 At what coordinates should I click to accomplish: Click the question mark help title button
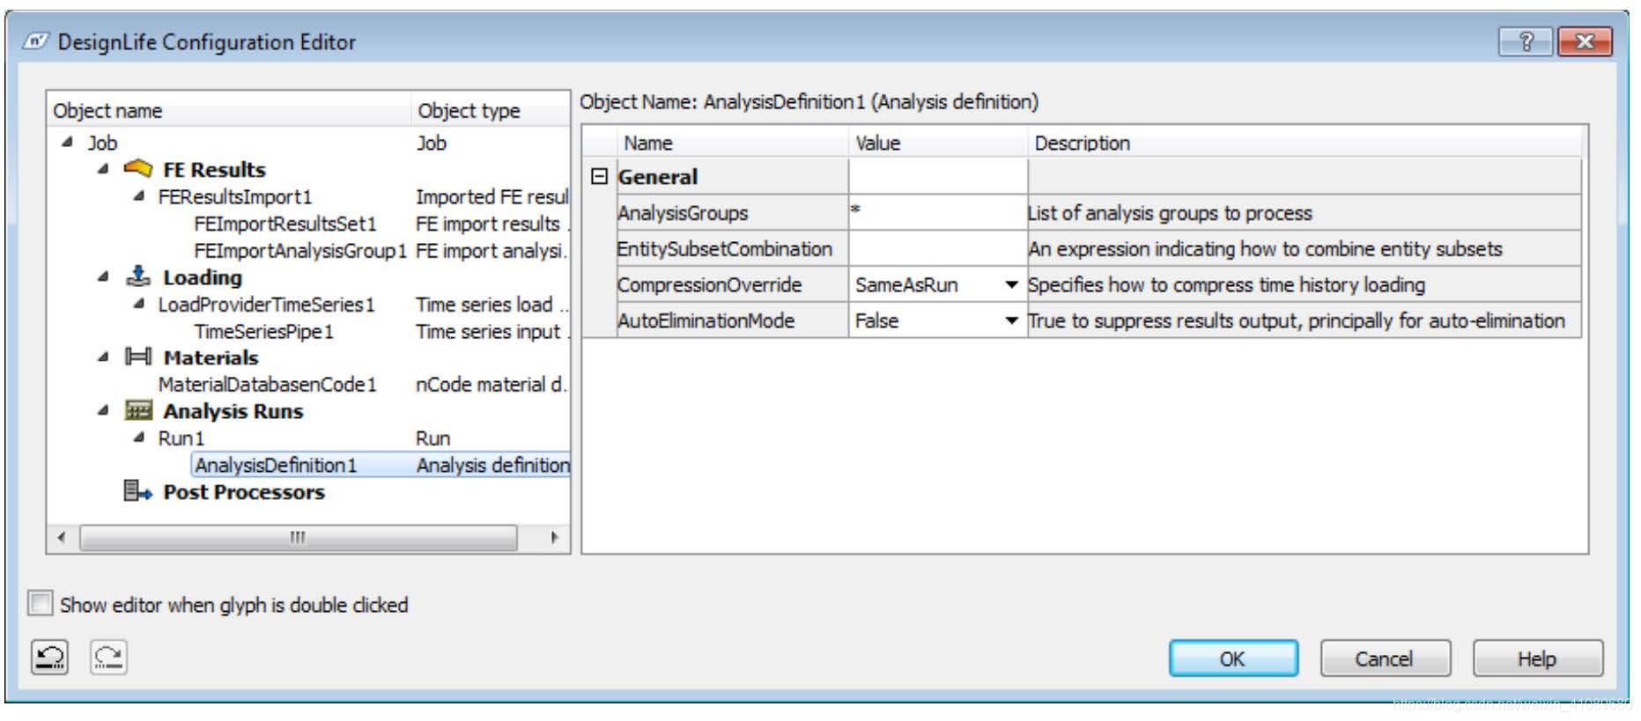(x=1526, y=41)
